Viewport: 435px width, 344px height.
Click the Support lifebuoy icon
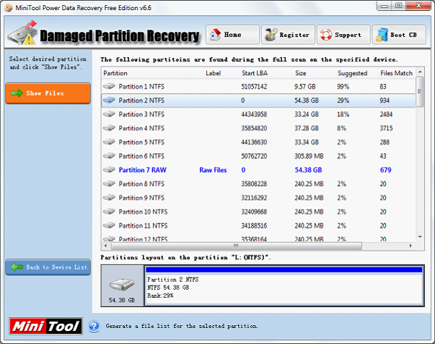click(326, 35)
